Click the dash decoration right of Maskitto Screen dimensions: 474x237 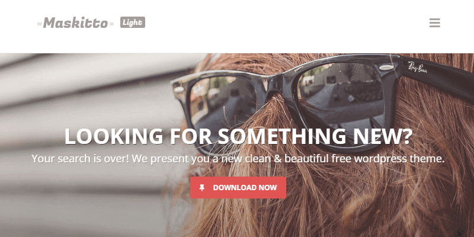point(111,24)
